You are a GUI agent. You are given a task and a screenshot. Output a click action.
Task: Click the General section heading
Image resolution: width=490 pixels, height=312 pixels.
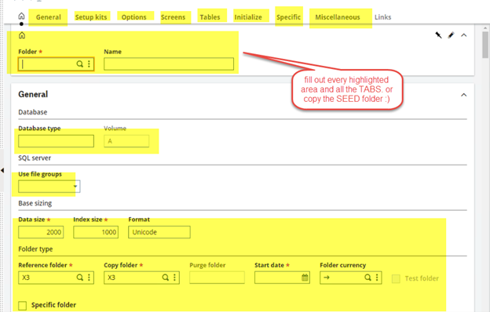[x=33, y=94]
